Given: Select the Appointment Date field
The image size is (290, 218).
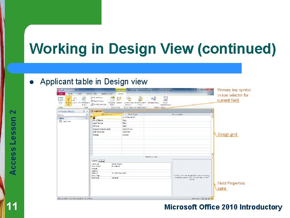Looking at the screenshot, I should [x=107, y=129].
